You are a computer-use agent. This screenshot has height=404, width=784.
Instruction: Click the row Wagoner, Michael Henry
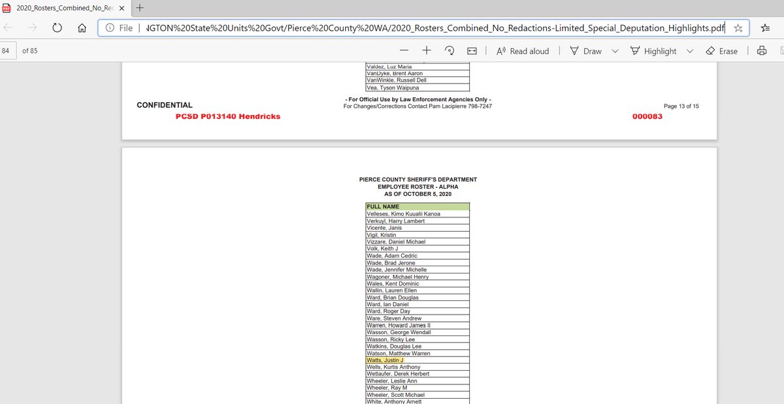(417, 277)
